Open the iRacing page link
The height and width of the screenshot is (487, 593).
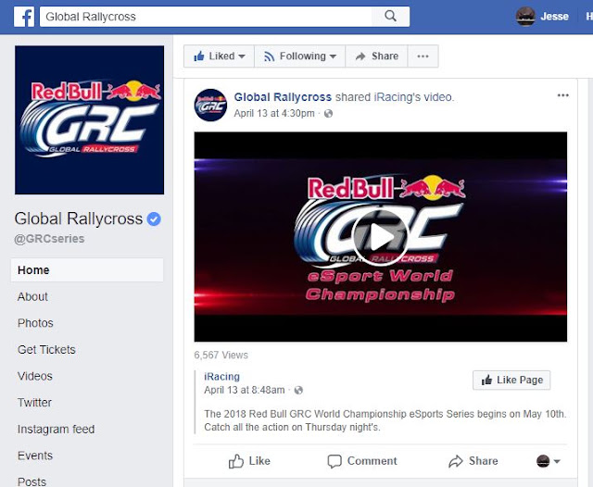click(222, 376)
